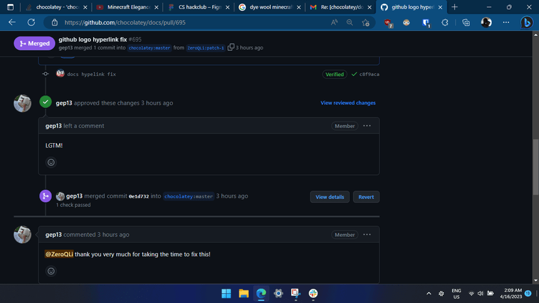Click the Bing sidebar icon
The height and width of the screenshot is (303, 539).
point(526,22)
